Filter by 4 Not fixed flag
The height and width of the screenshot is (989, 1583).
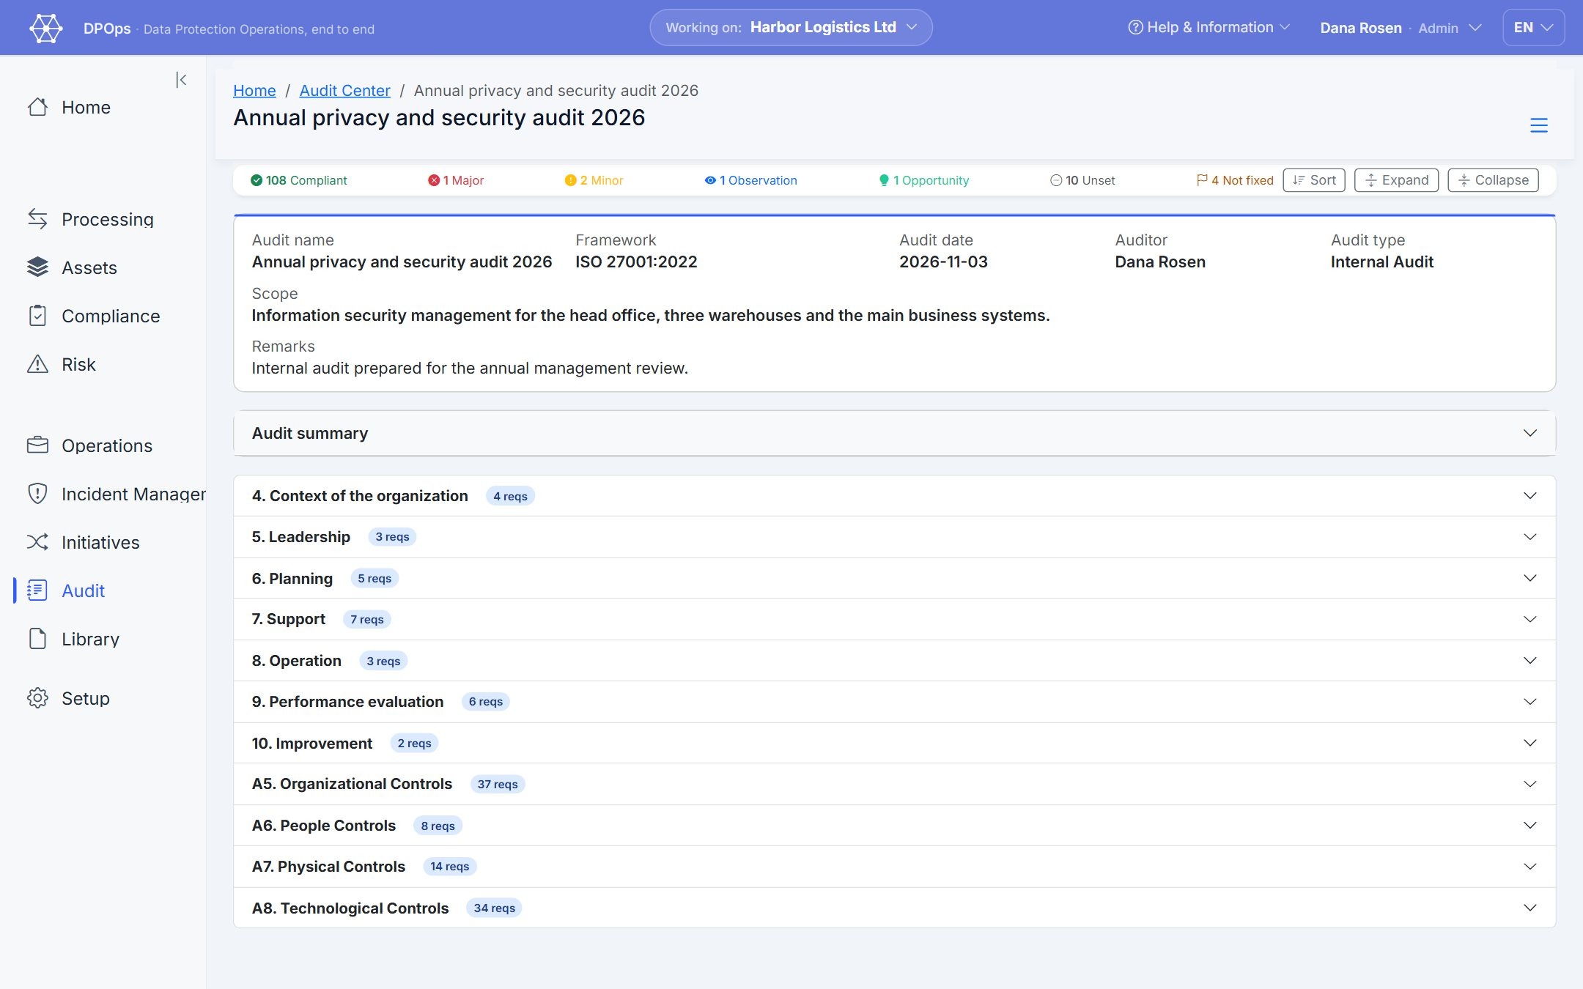(x=1235, y=180)
